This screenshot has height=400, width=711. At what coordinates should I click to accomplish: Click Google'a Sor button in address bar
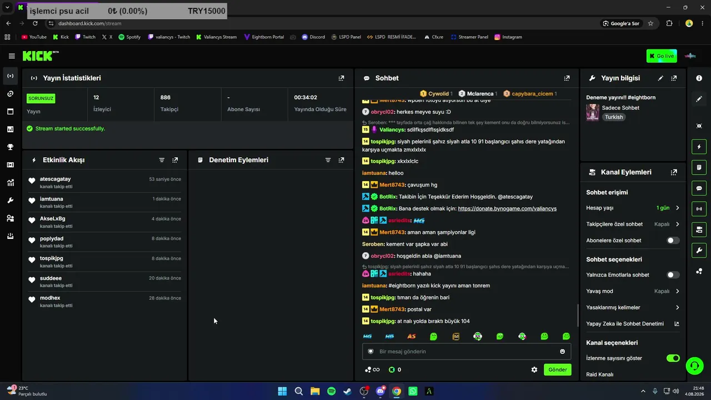tap(621, 23)
